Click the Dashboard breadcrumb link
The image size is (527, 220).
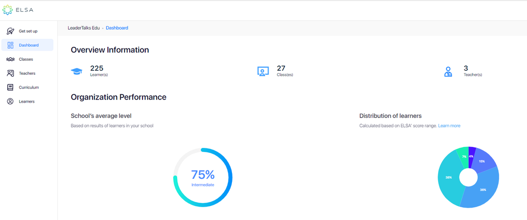117,28
